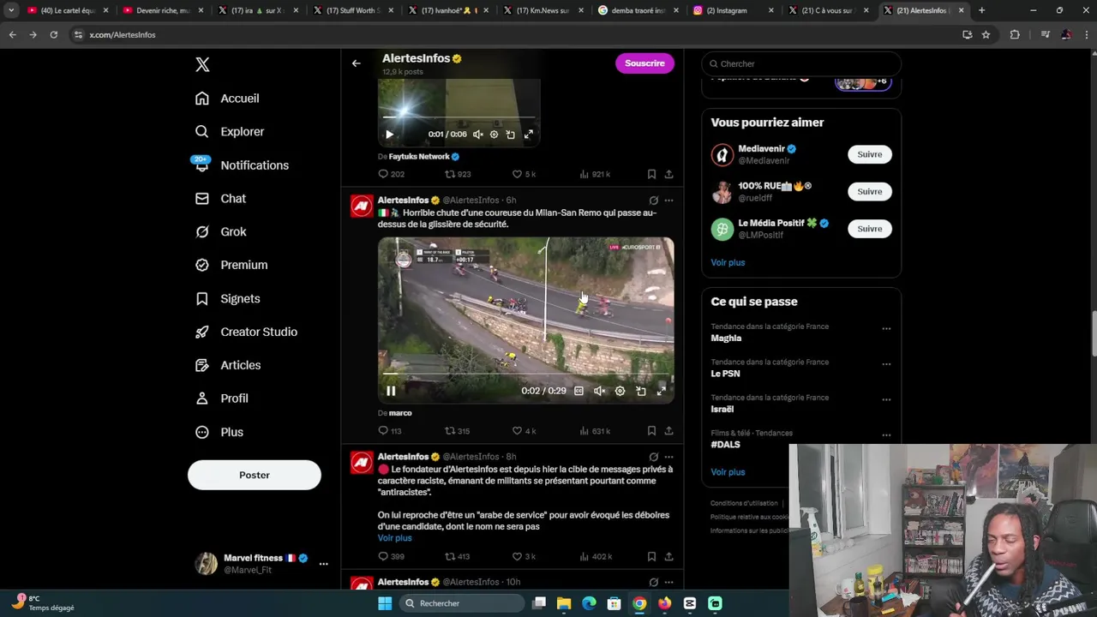Reload the page in Chrome

pos(53,35)
